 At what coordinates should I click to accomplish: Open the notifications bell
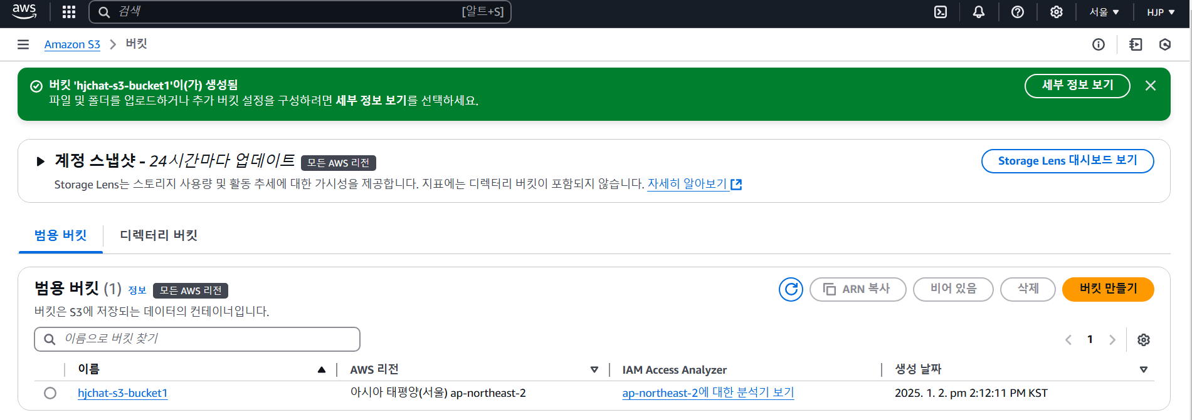(979, 12)
